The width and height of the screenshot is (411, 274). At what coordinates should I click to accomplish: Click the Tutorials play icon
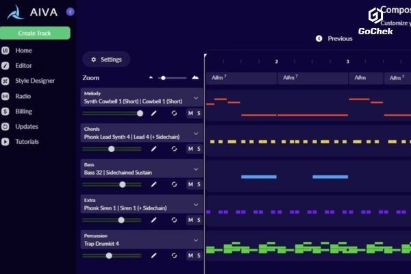click(5, 142)
